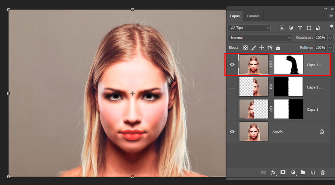
Task: Click the lock transparent pixels checkerboard icon
Action: tap(246, 48)
